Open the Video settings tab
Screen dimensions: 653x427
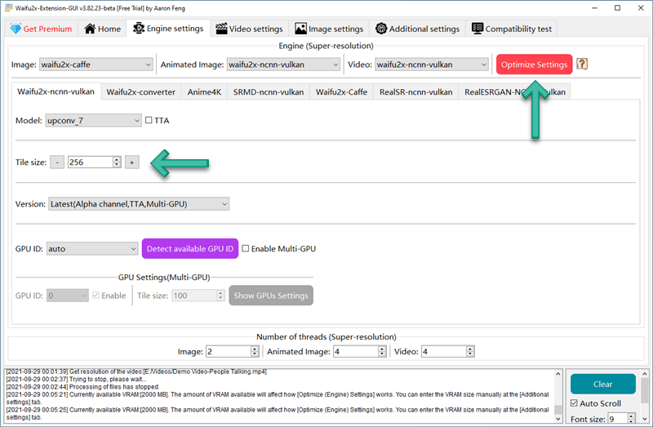pos(248,29)
